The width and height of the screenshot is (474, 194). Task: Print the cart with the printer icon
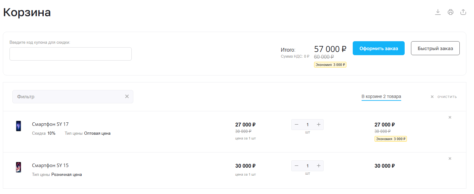coord(451,12)
